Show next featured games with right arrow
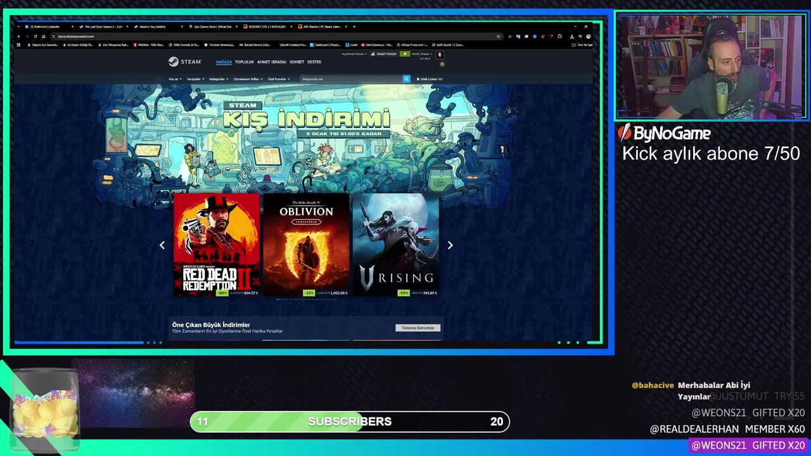This screenshot has width=811, height=456. (x=450, y=245)
